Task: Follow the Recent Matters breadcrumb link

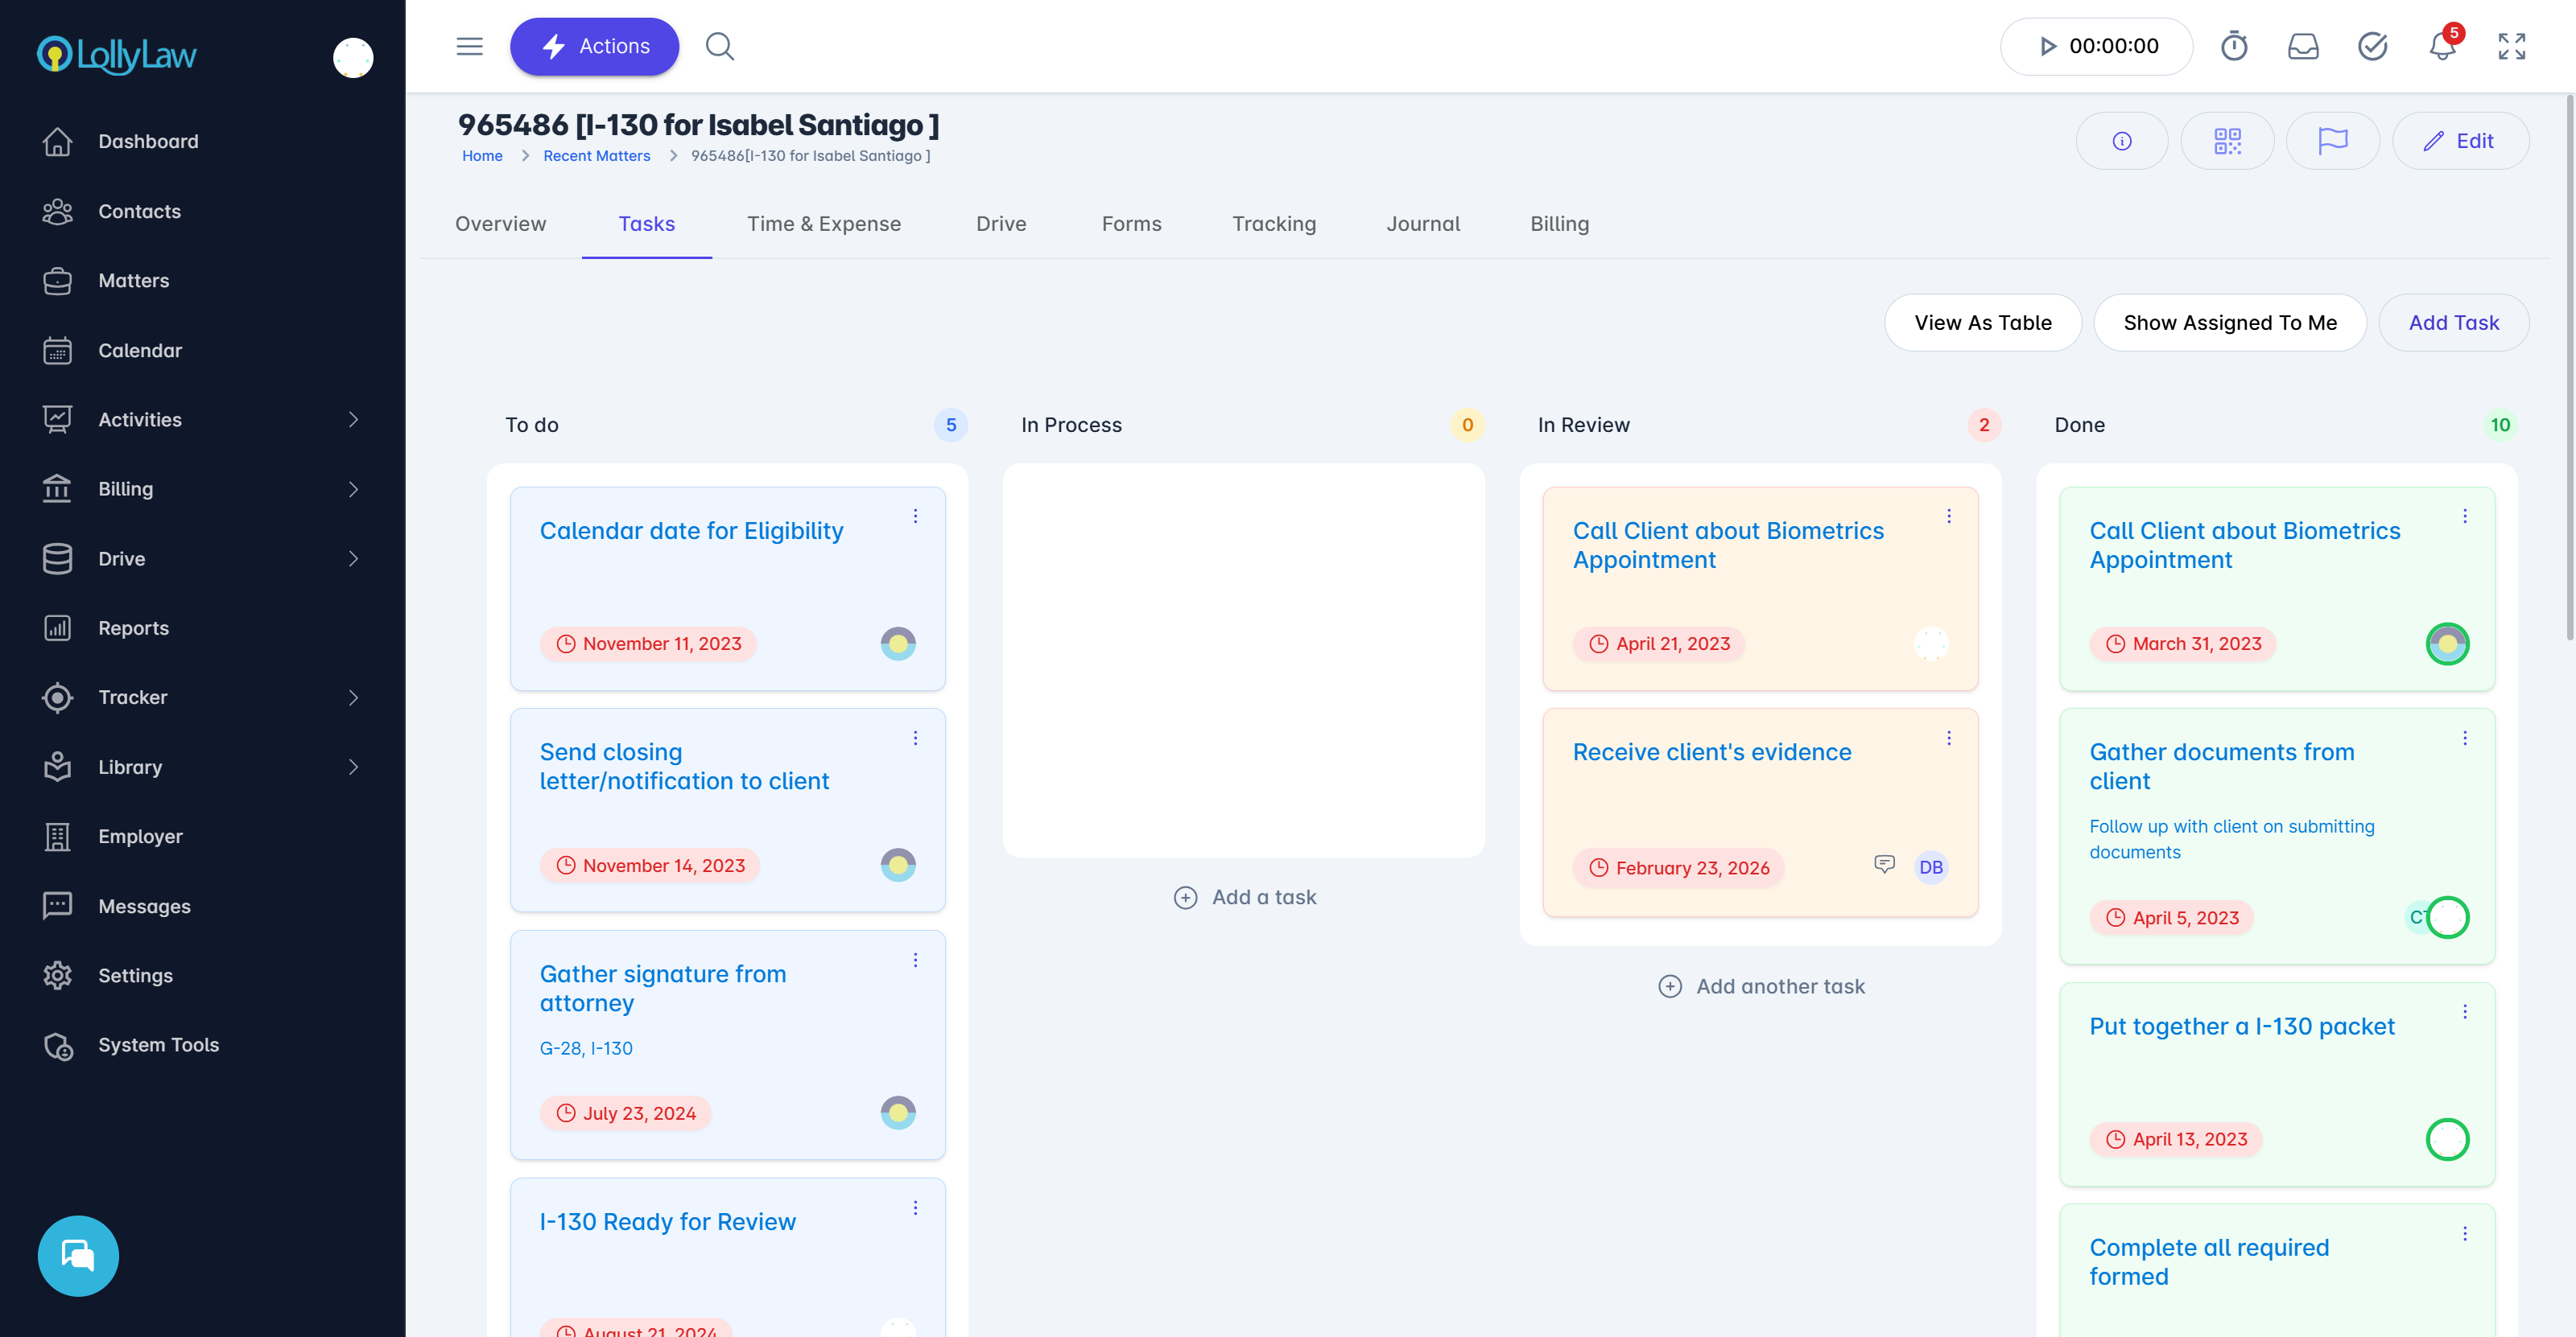Action: (x=596, y=156)
